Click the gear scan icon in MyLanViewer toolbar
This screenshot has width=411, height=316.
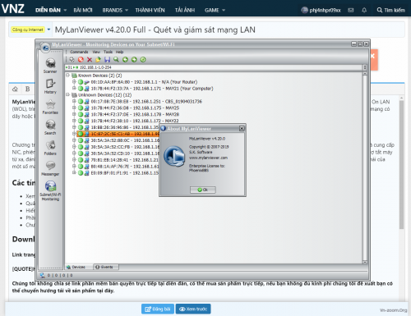pos(72,60)
